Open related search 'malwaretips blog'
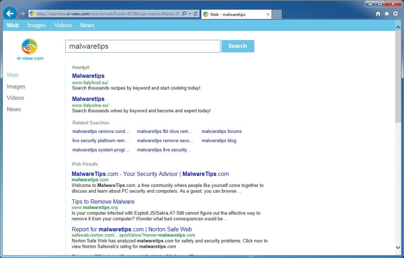This screenshot has height=258, width=404. [x=219, y=141]
